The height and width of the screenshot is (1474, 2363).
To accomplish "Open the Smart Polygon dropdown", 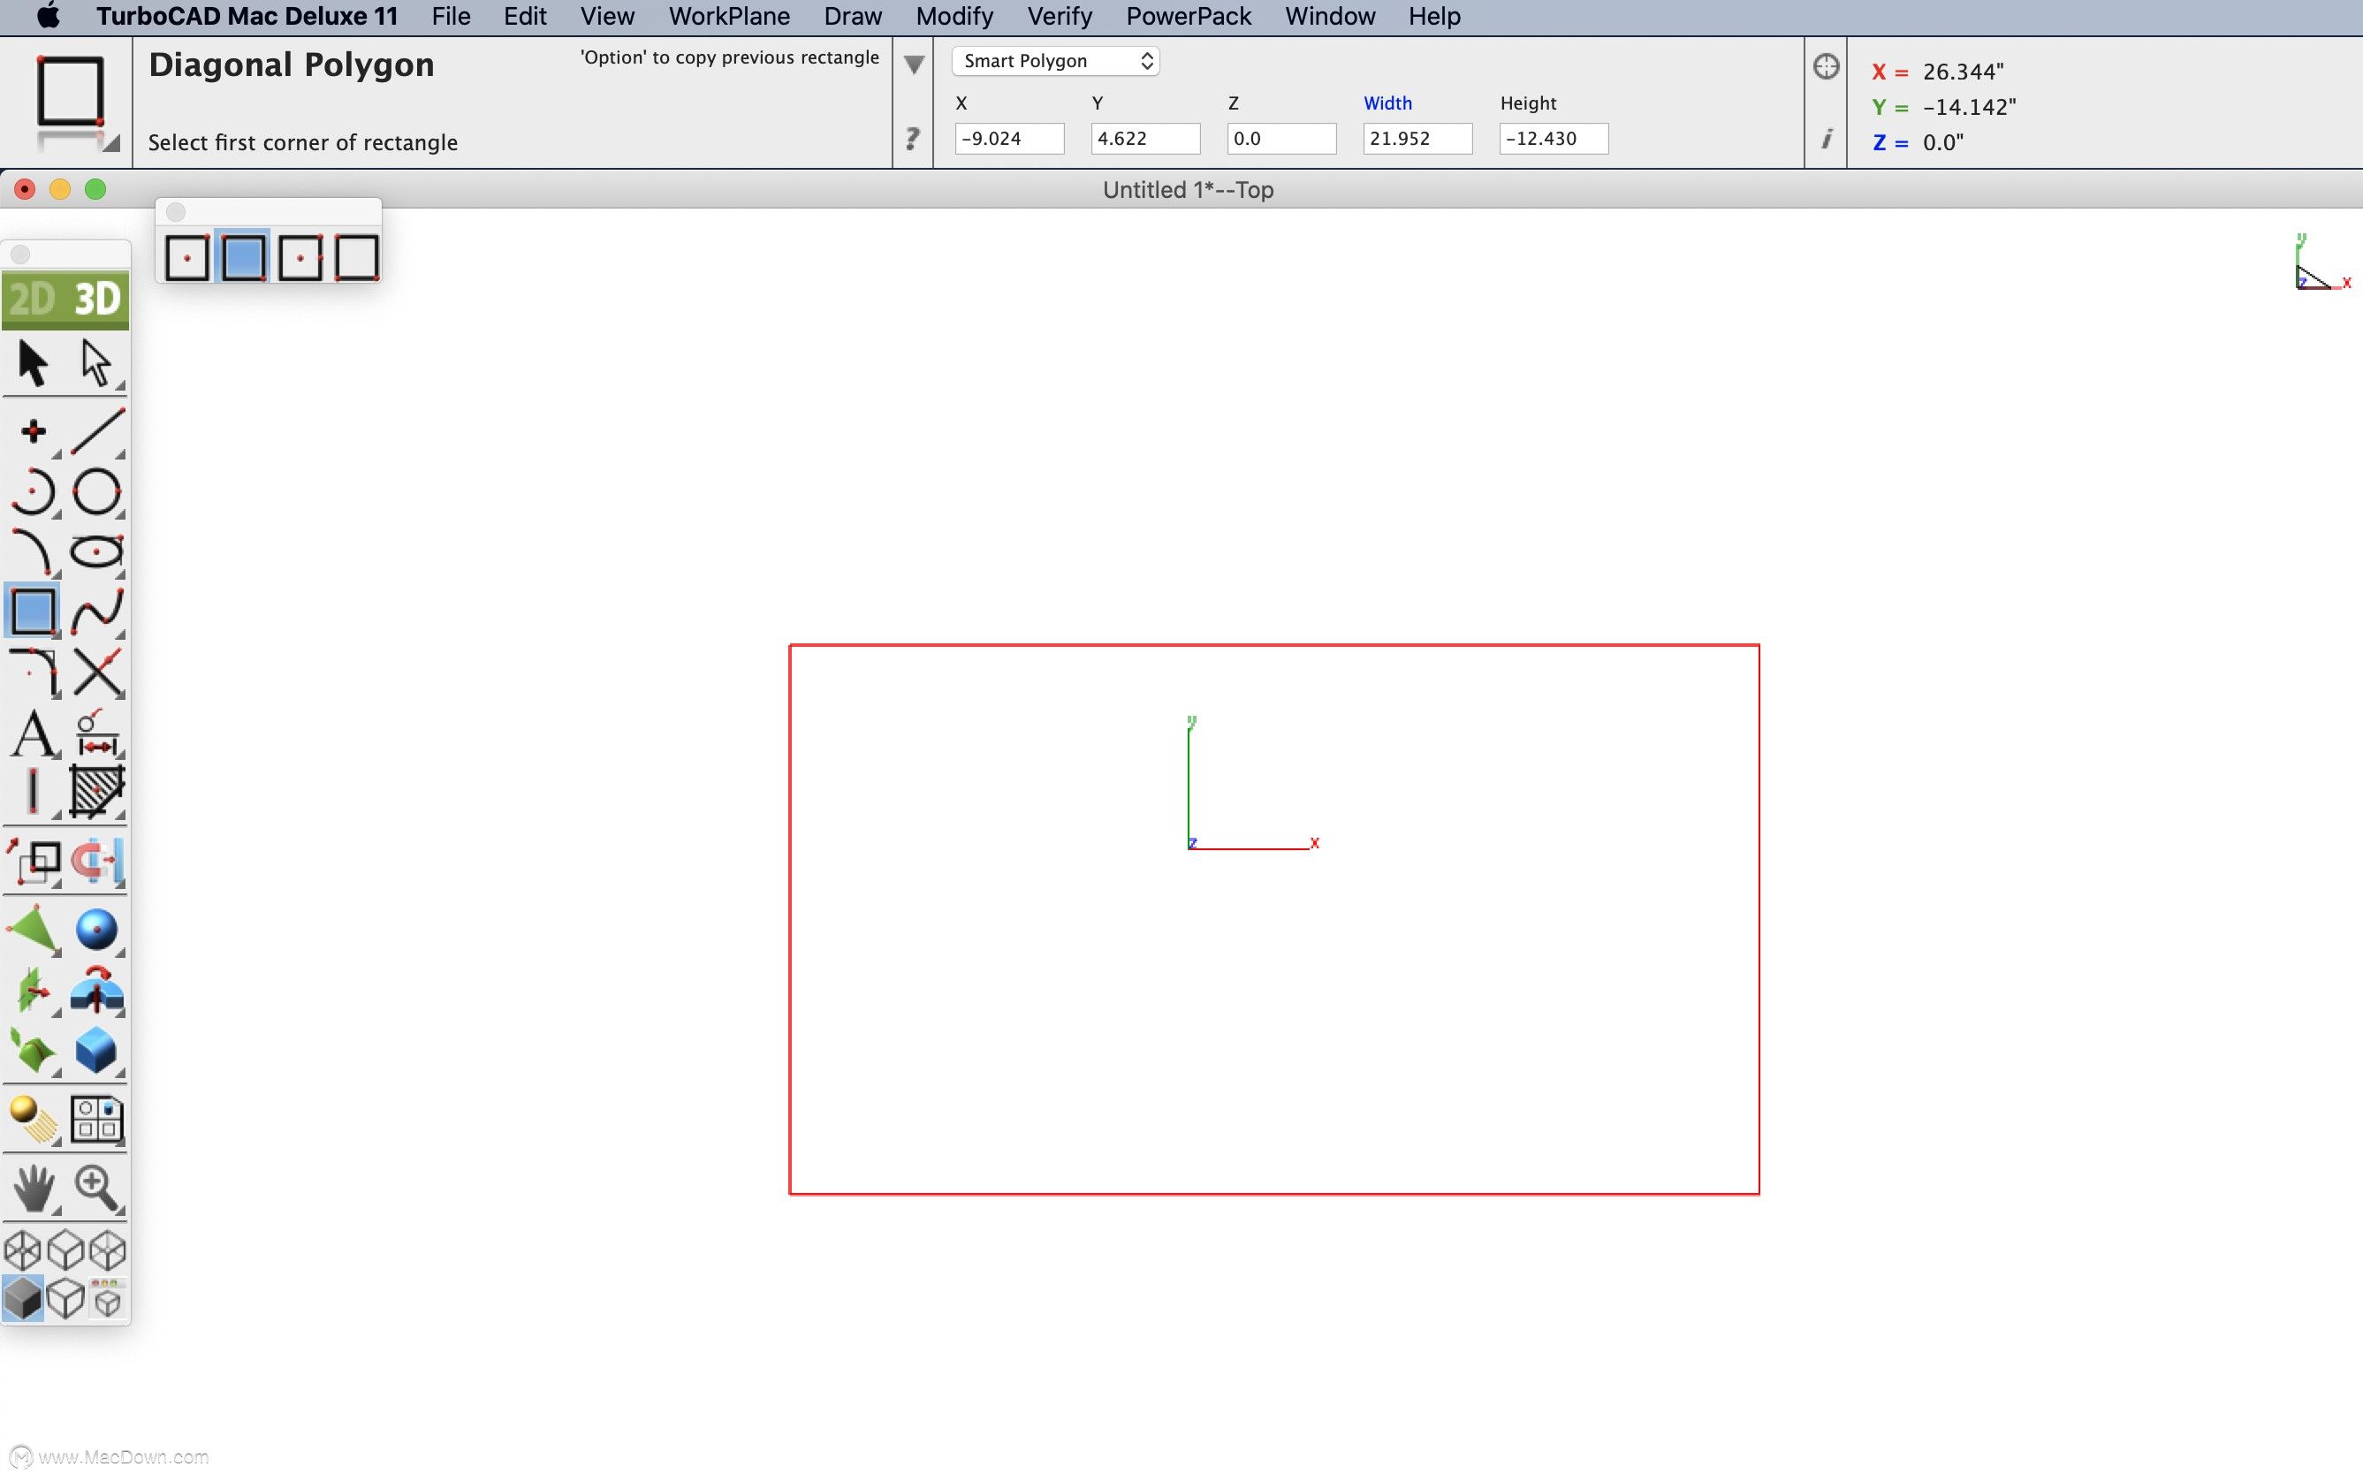I will pos(1055,60).
